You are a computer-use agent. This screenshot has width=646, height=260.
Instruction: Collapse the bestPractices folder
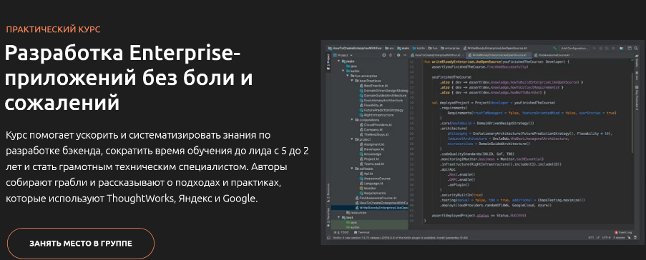pos(352,81)
